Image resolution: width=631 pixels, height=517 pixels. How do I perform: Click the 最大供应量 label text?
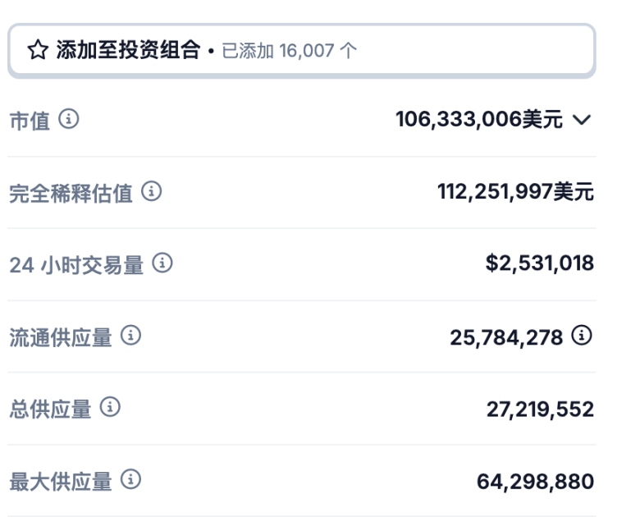coord(60,480)
